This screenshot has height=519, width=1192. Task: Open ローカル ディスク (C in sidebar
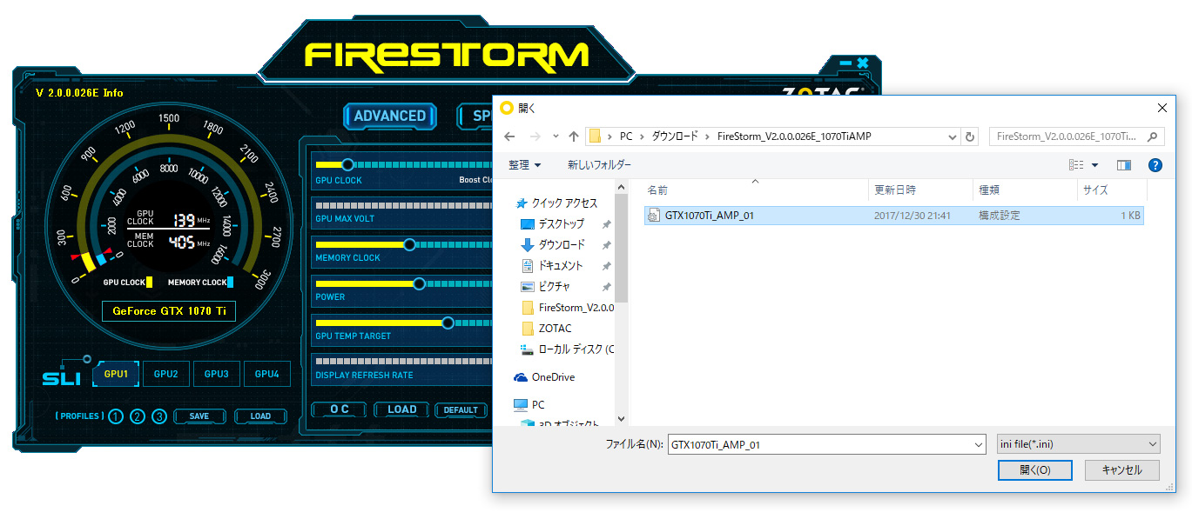(567, 349)
